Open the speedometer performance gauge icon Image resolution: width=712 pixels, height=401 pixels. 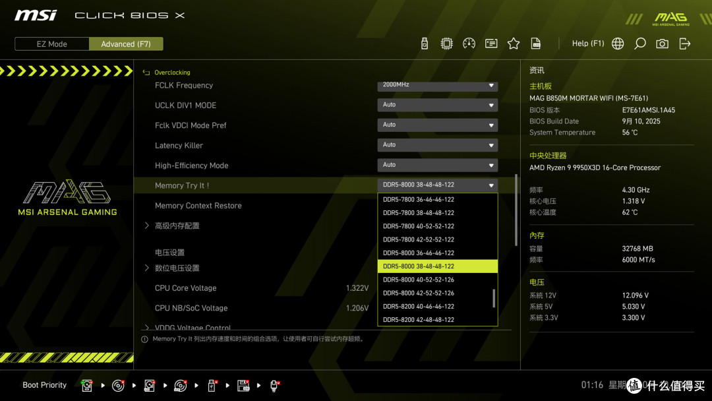[469, 44]
